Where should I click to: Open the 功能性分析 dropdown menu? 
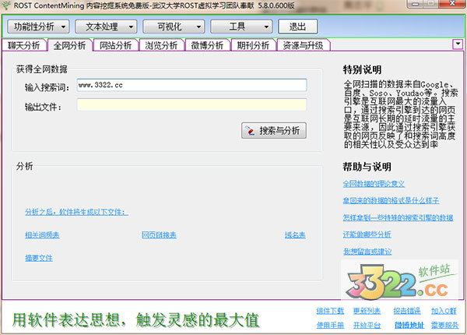click(x=38, y=26)
